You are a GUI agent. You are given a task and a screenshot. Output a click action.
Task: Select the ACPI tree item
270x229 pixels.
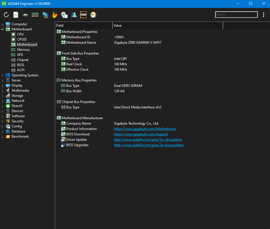coord(21,70)
